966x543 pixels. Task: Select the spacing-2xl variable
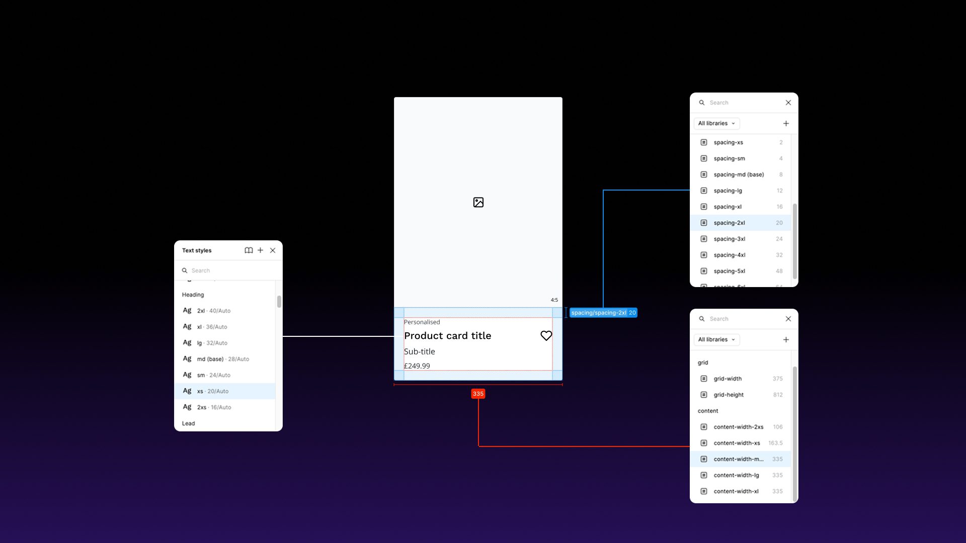click(x=741, y=223)
